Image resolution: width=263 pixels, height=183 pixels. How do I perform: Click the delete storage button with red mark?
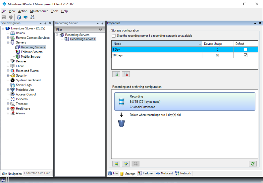click(x=126, y=74)
